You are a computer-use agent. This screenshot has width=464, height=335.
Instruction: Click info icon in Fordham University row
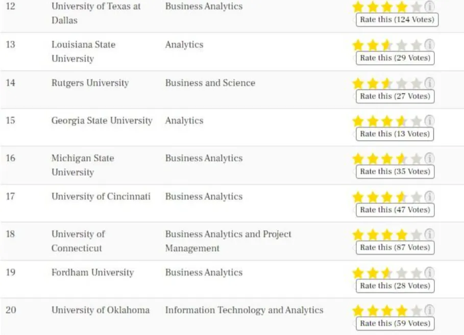(x=430, y=273)
